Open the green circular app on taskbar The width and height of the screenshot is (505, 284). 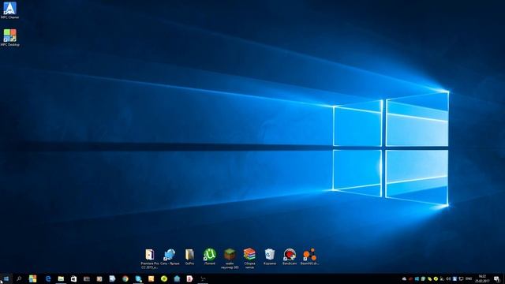pyautogui.click(x=164, y=278)
